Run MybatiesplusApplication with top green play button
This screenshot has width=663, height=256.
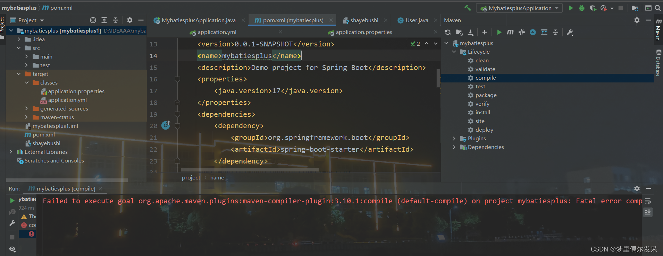(x=571, y=8)
